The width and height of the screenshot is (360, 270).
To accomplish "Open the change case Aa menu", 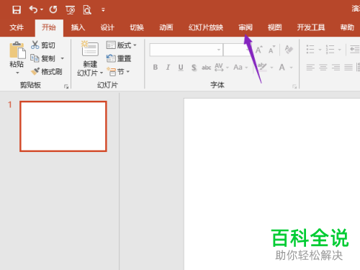I will coord(240,68).
